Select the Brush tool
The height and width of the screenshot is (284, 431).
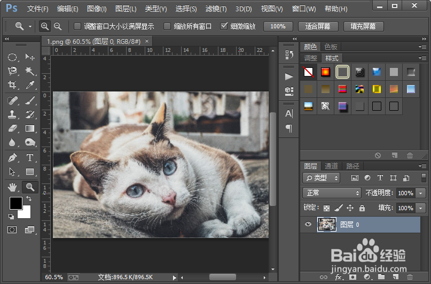[x=30, y=101]
